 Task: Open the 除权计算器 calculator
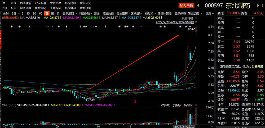(165, 14)
